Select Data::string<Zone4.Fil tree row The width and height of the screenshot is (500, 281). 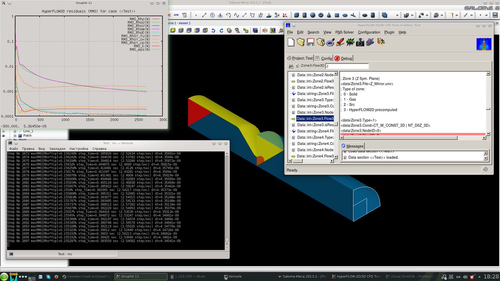point(315,131)
